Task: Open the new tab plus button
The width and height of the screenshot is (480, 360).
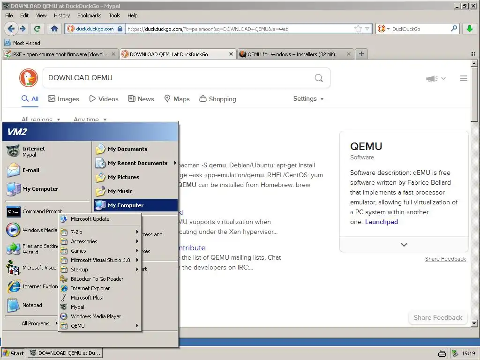Action: point(361,54)
